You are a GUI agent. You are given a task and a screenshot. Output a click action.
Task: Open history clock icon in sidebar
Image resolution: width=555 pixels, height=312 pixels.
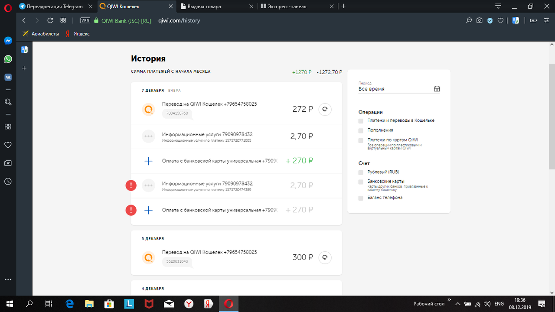8,182
